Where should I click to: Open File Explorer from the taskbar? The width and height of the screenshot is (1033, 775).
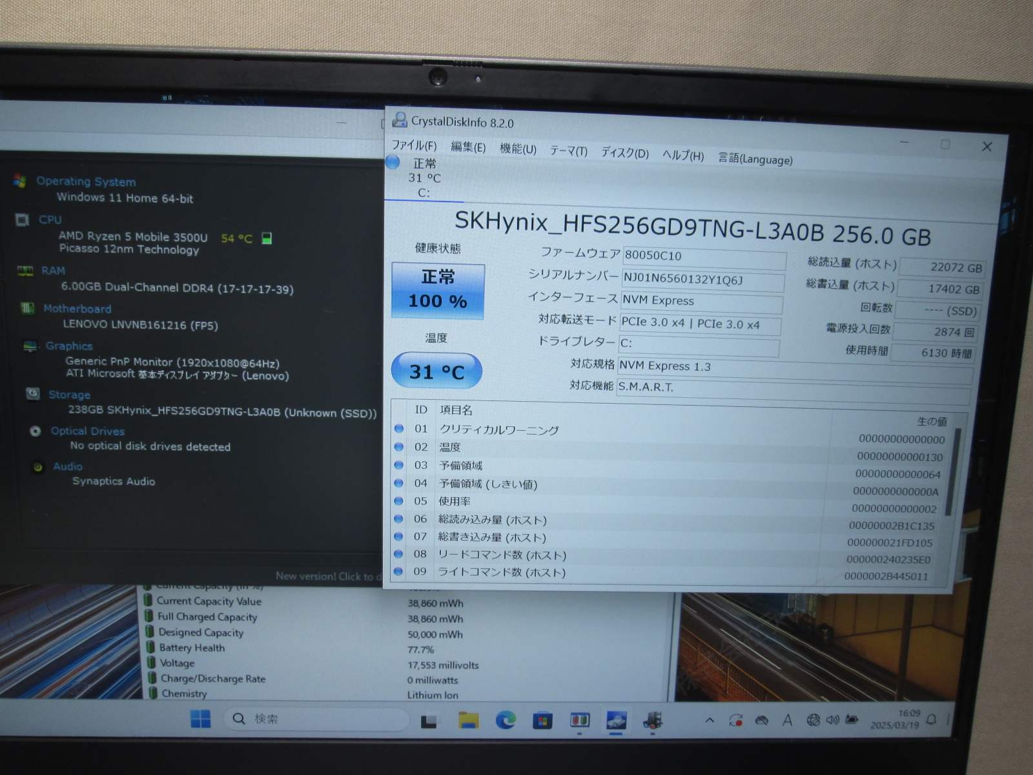point(469,720)
